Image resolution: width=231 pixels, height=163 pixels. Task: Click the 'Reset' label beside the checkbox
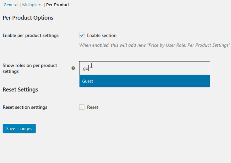pos(93,107)
